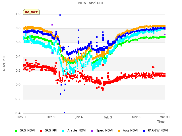Click the 0.2 y-axis tick label

click(18, 71)
